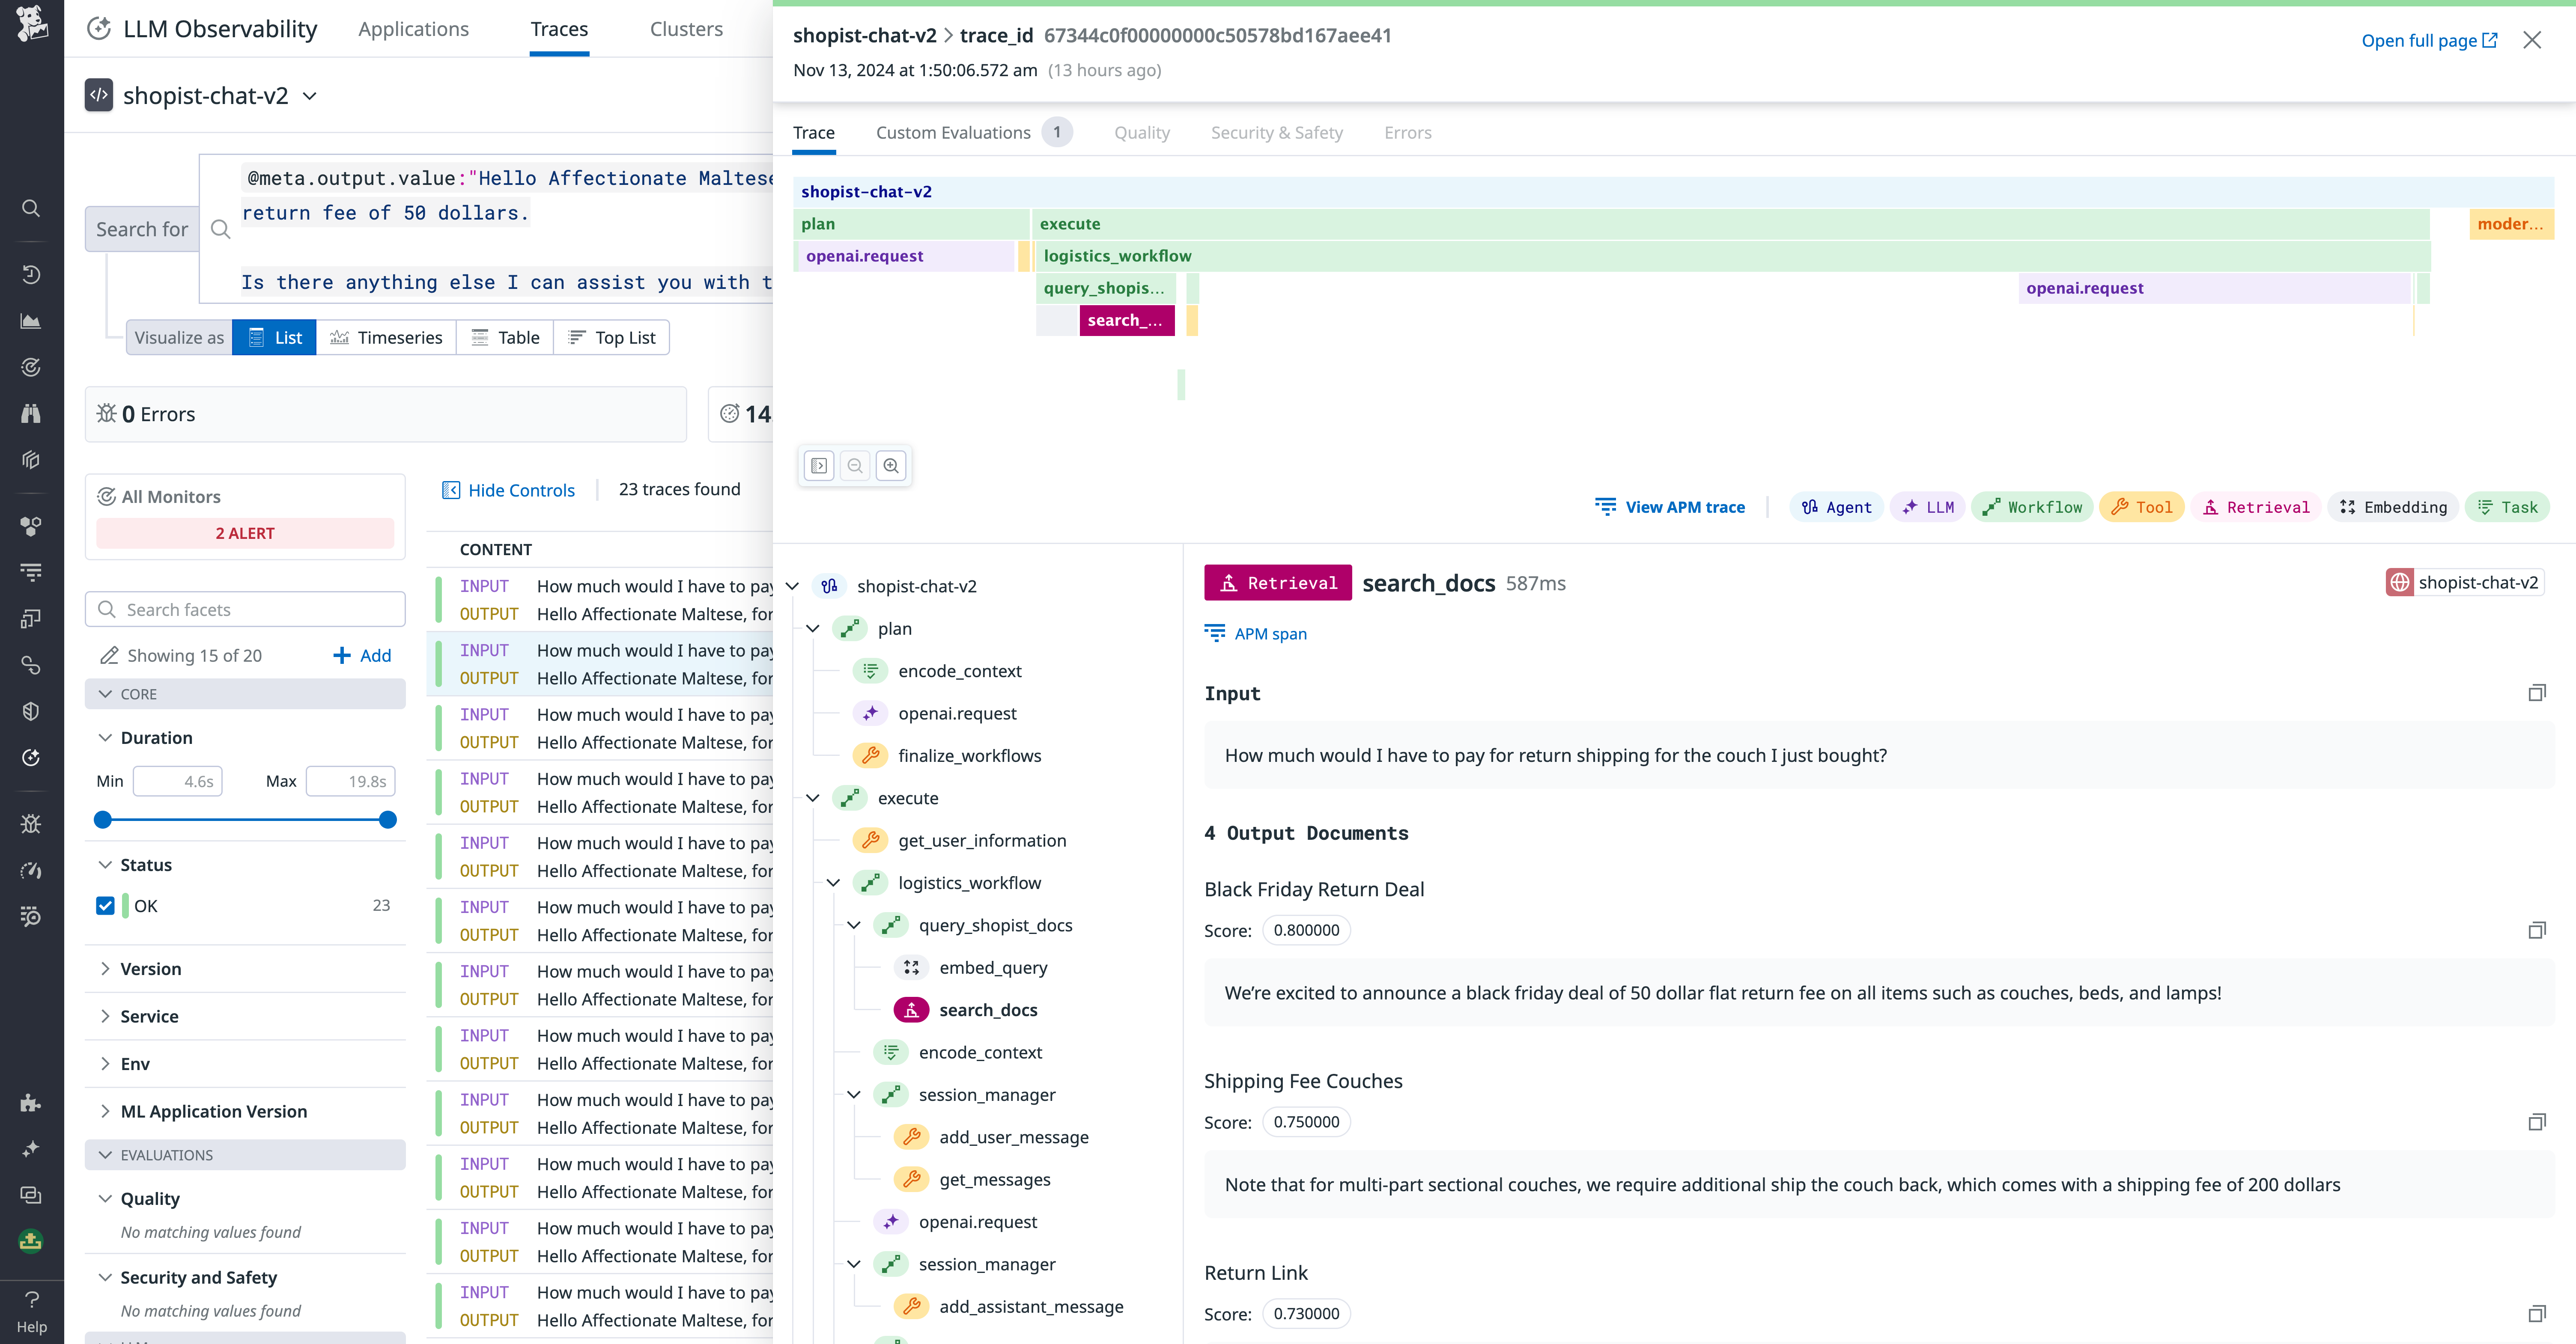Zoom in on the trace waterfall

891,465
